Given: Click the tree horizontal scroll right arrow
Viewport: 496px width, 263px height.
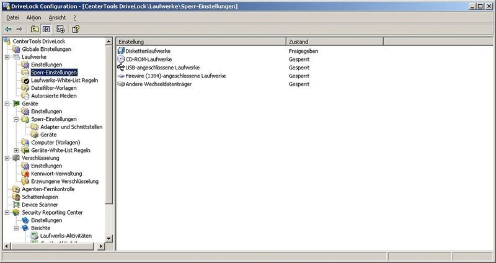Looking at the screenshot, I should [x=101, y=246].
